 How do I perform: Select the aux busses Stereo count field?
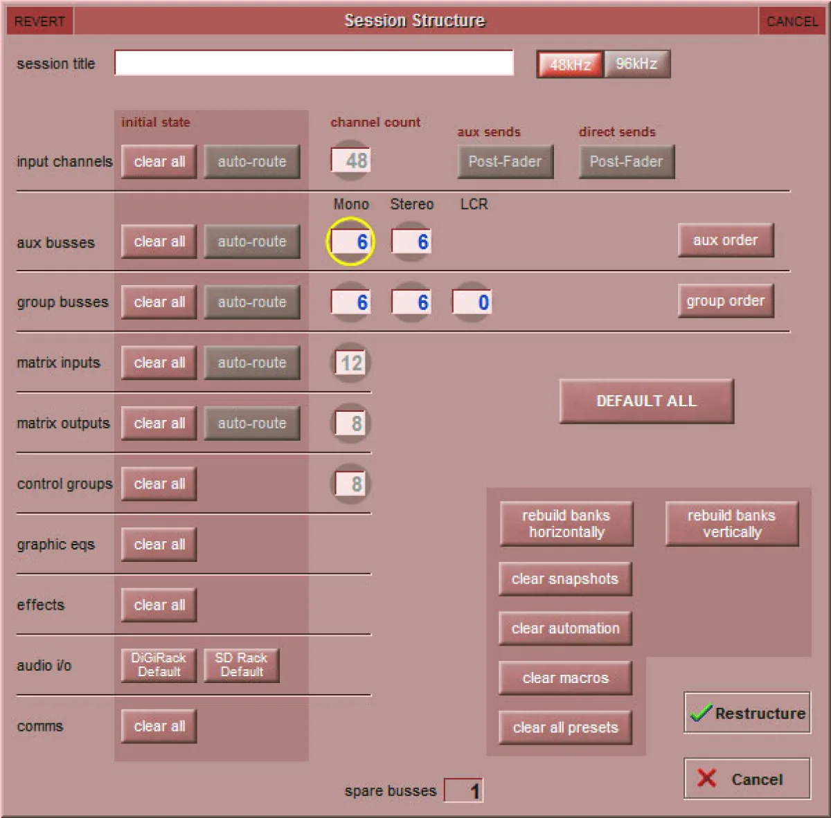411,242
